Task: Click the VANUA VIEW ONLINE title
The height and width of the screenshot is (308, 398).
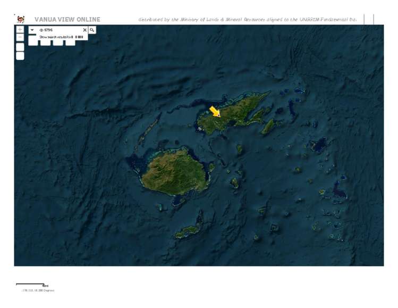Action: click(67, 20)
